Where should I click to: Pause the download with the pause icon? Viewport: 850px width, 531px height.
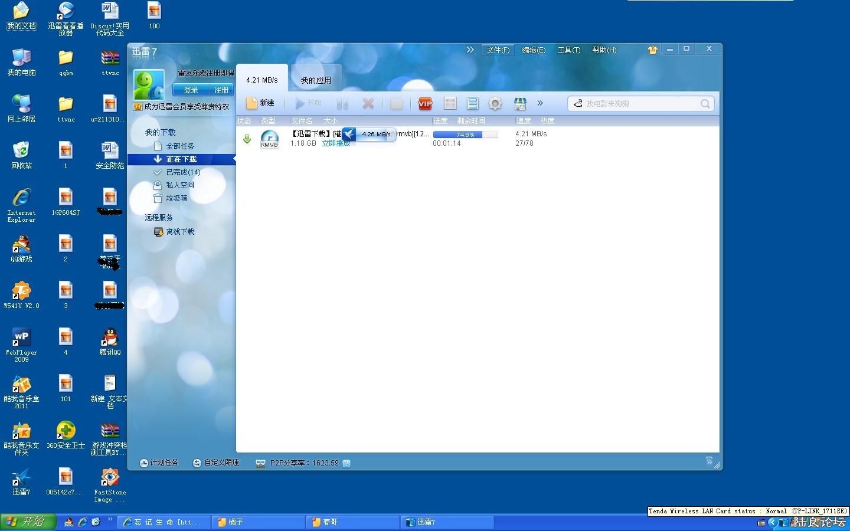342,104
